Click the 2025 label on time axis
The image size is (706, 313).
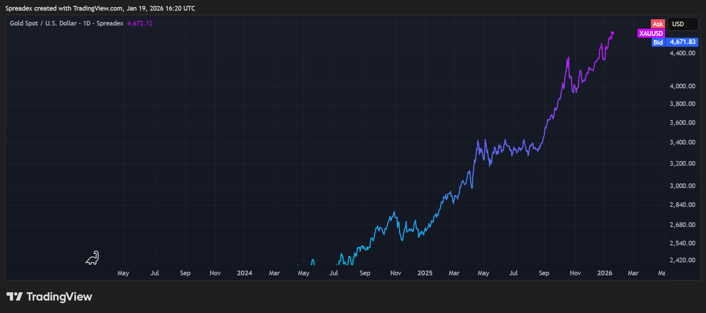(x=425, y=273)
